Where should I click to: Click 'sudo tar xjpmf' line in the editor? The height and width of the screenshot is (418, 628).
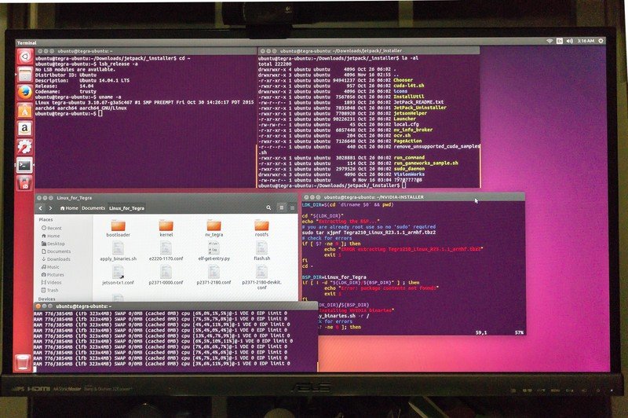pyautogui.click(x=369, y=233)
